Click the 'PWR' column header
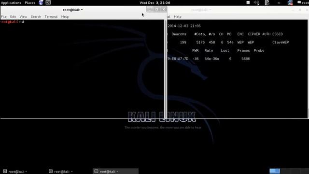Screen dimensions: 309x174 (x=195, y=50)
